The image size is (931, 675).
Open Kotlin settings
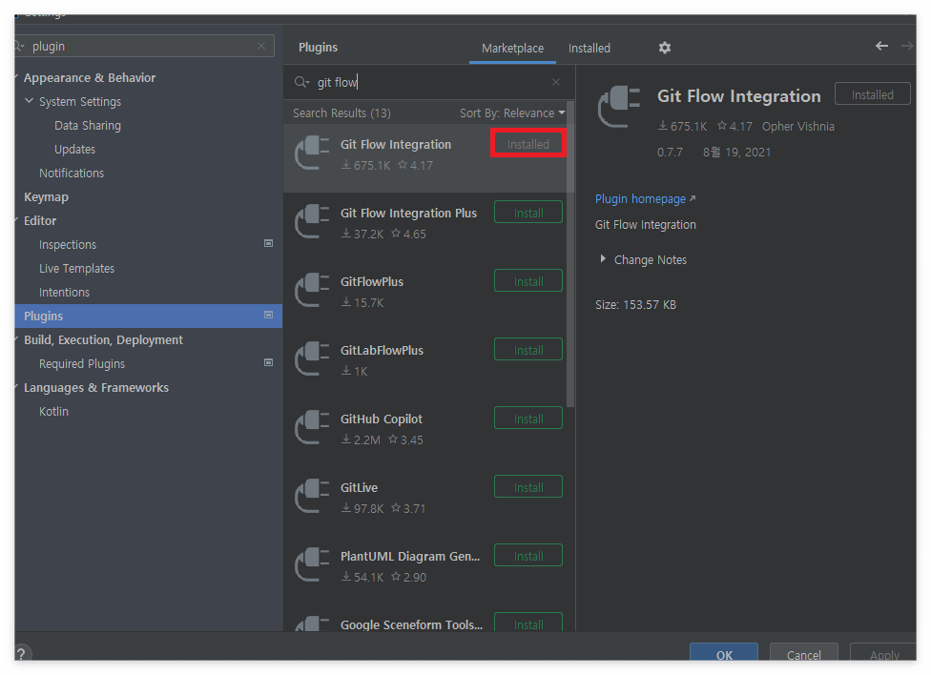click(x=53, y=412)
